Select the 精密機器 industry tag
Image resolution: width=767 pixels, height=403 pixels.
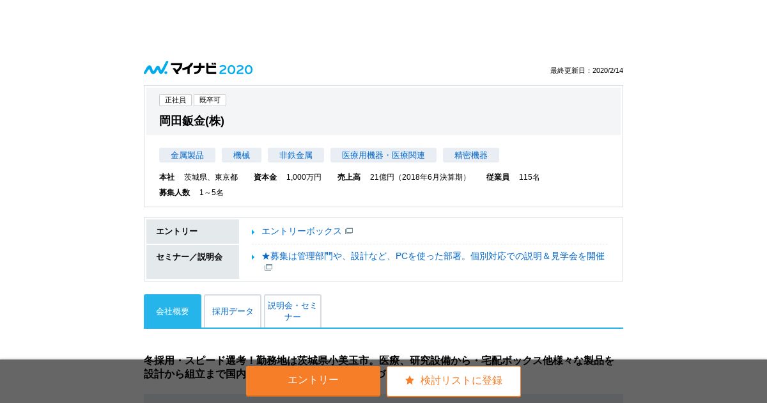(x=471, y=155)
